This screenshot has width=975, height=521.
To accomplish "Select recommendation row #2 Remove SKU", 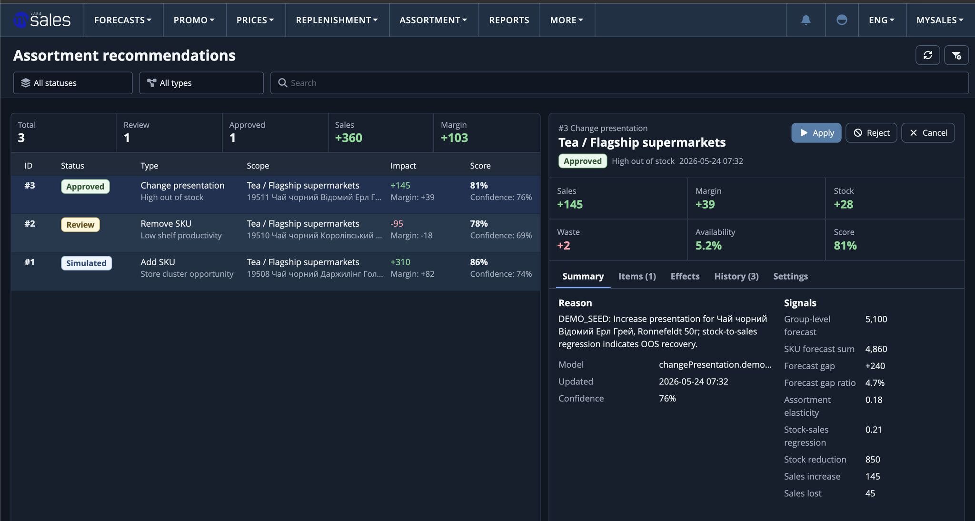I will [x=276, y=230].
